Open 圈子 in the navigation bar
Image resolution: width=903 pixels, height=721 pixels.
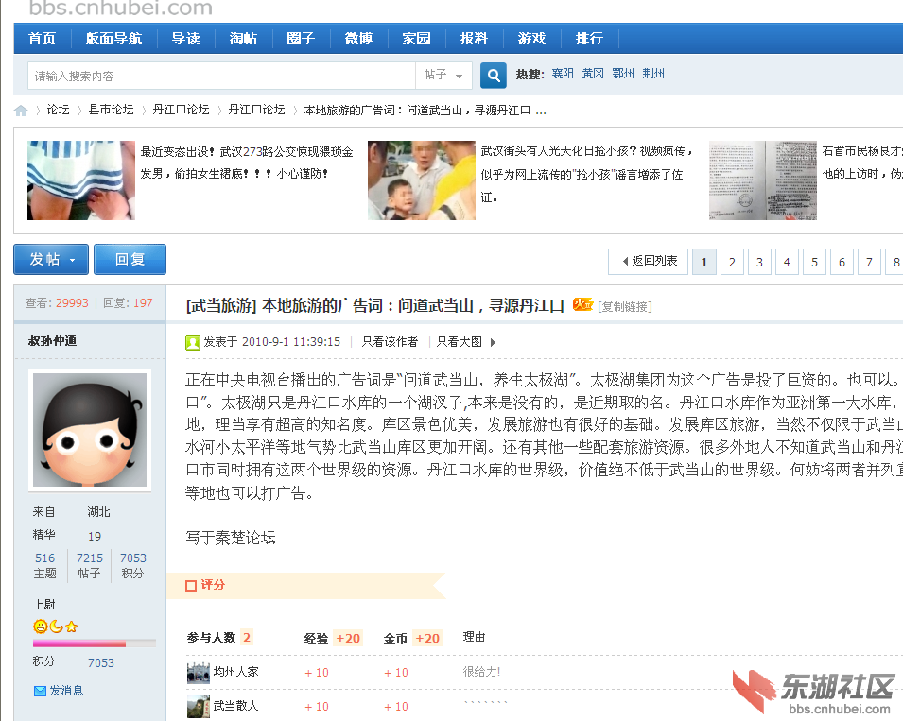pyautogui.click(x=301, y=39)
